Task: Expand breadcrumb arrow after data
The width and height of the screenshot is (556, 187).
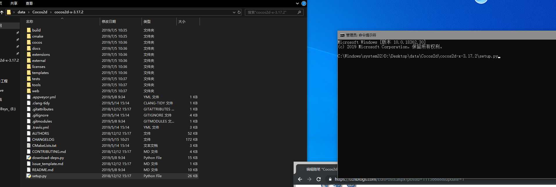Action: tap(29, 12)
